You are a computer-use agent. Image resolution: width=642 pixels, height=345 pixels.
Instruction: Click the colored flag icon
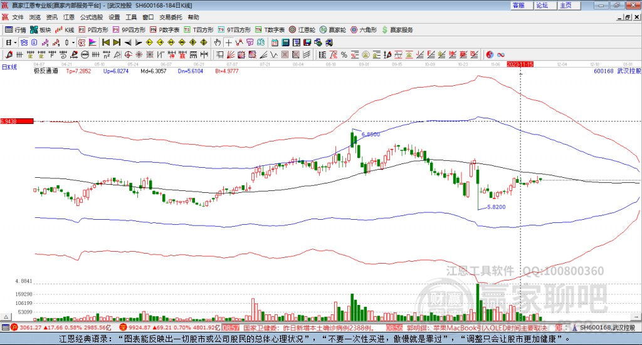[x=93, y=43]
